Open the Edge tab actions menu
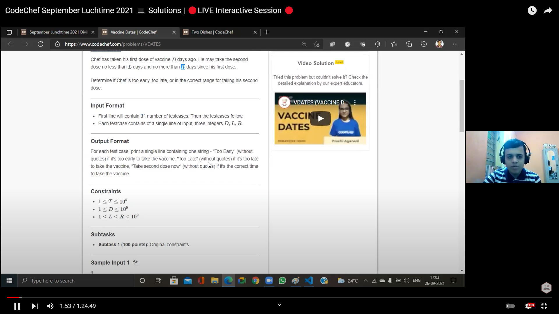Screen dimensions: 559x314 tap(9, 32)
